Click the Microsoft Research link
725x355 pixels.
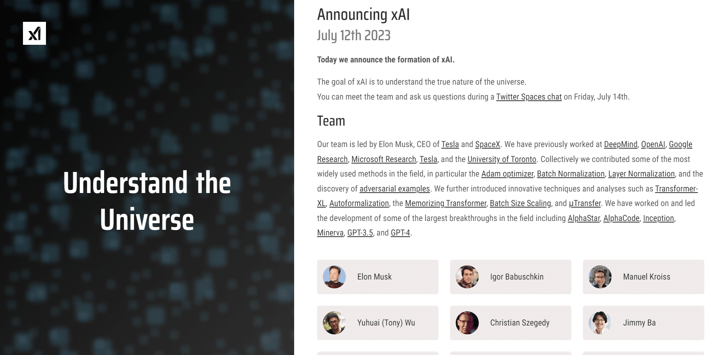pyautogui.click(x=383, y=159)
